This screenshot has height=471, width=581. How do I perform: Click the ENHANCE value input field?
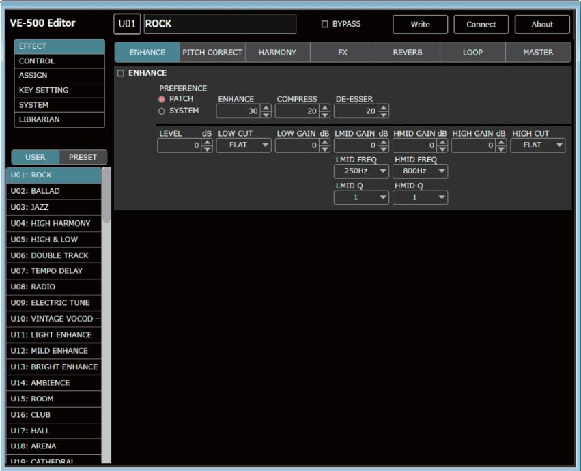239,111
